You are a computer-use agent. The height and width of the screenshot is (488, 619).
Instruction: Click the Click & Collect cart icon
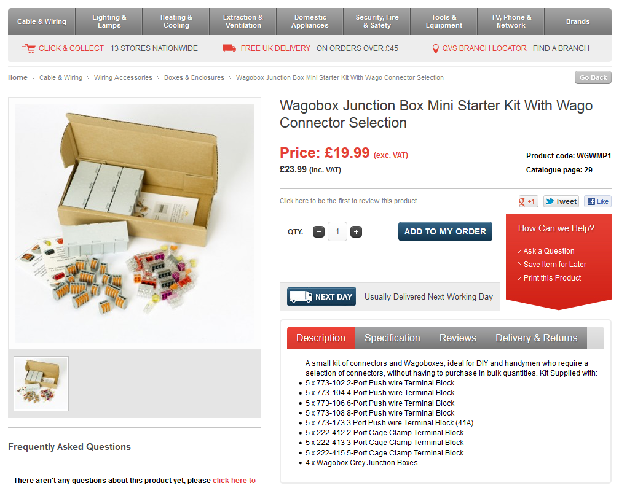[28, 48]
